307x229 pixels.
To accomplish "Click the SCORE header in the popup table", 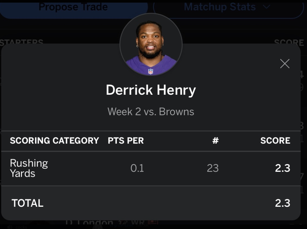I will coord(275,141).
